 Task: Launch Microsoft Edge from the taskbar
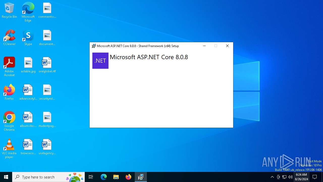pos(104,177)
